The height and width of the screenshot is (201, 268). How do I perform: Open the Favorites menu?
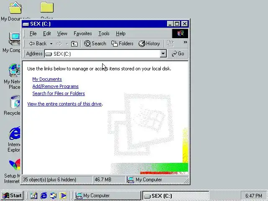click(x=83, y=33)
